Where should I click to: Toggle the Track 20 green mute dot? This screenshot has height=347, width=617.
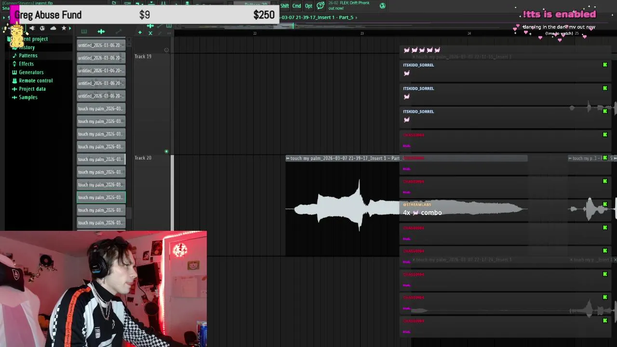(x=166, y=152)
